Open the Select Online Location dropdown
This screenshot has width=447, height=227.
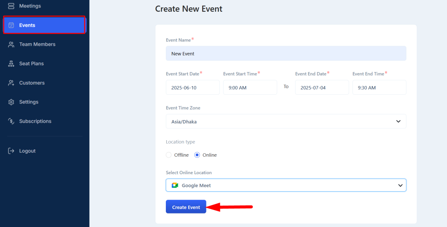pyautogui.click(x=286, y=186)
